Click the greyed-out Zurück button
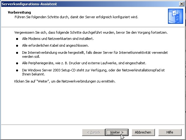 (x=93, y=132)
